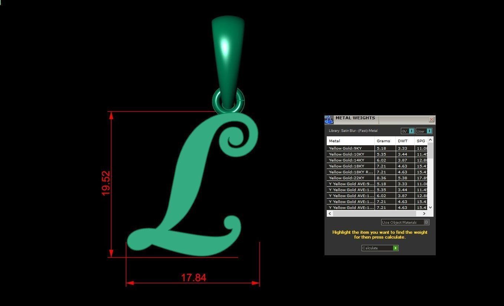Click the horizontal scrollbar left arrow
This screenshot has width=504, height=306.
coord(330,214)
